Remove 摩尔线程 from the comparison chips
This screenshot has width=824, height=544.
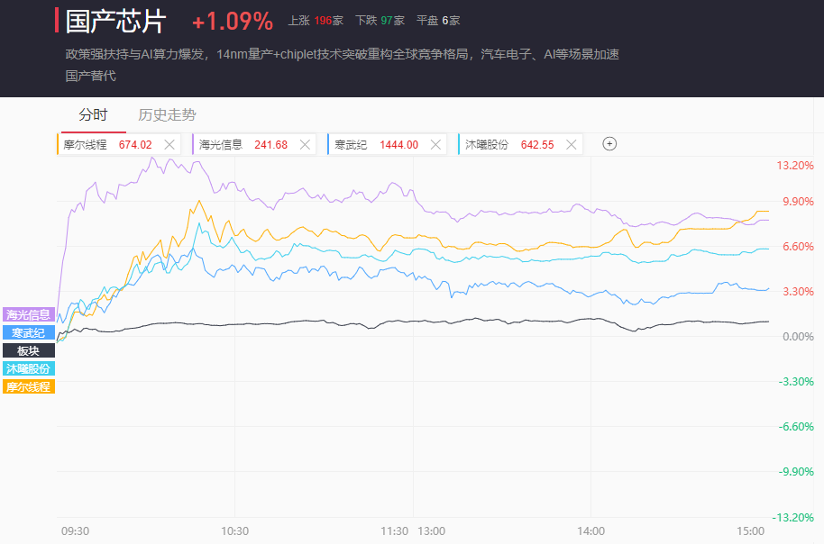pos(170,144)
